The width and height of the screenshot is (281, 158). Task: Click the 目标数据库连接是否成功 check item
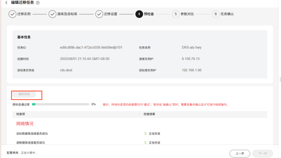[32, 134]
